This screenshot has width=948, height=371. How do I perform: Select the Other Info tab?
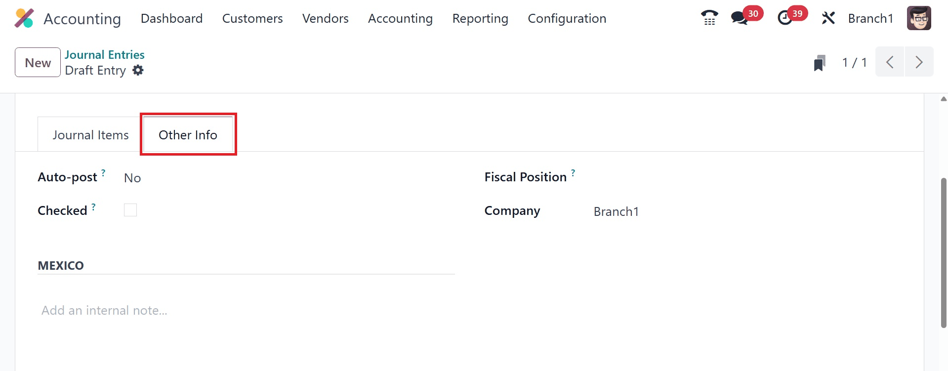(188, 135)
